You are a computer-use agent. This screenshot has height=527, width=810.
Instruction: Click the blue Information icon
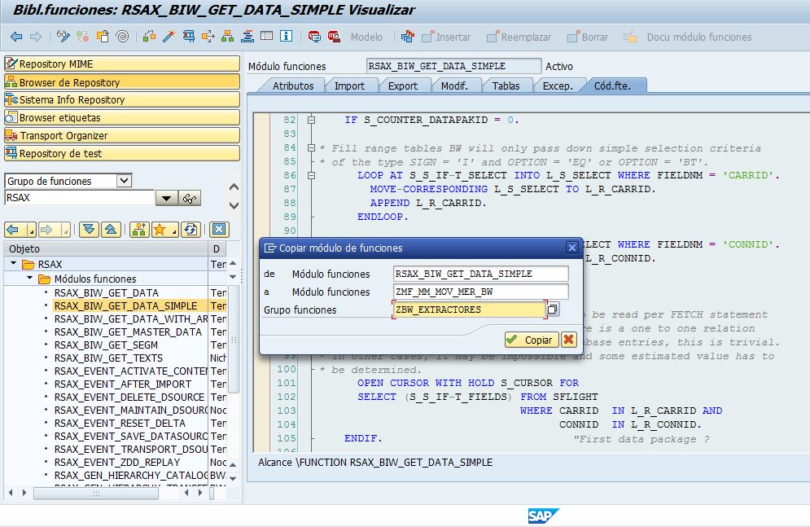click(x=287, y=37)
